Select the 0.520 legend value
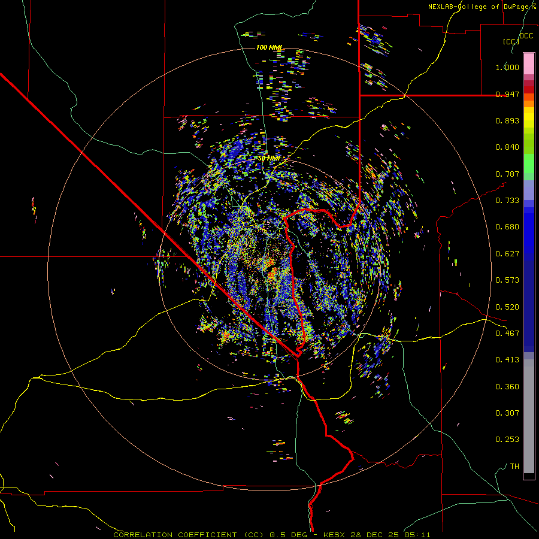This screenshot has height=539, width=539. [x=507, y=307]
